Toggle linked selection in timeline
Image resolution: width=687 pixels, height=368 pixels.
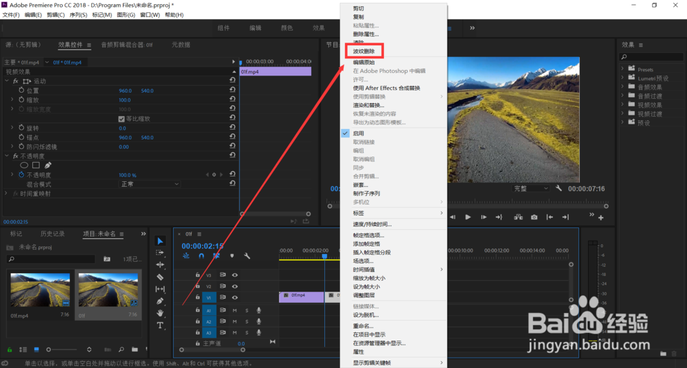(216, 256)
